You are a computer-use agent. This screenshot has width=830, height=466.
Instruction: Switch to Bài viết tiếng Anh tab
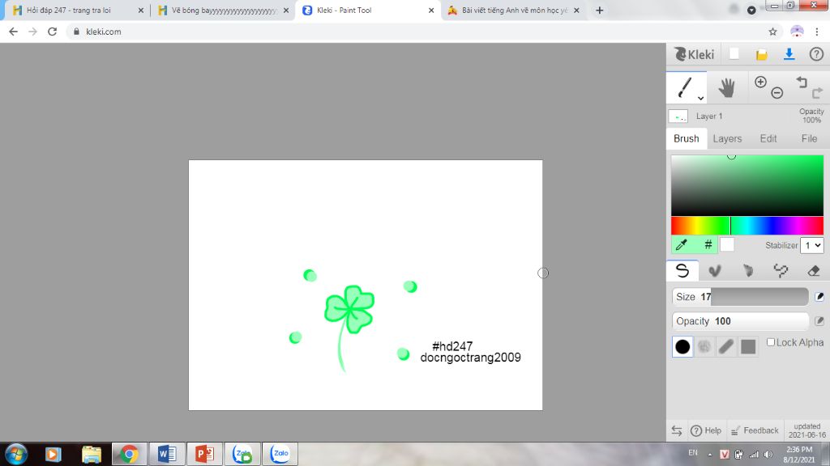coord(513,10)
